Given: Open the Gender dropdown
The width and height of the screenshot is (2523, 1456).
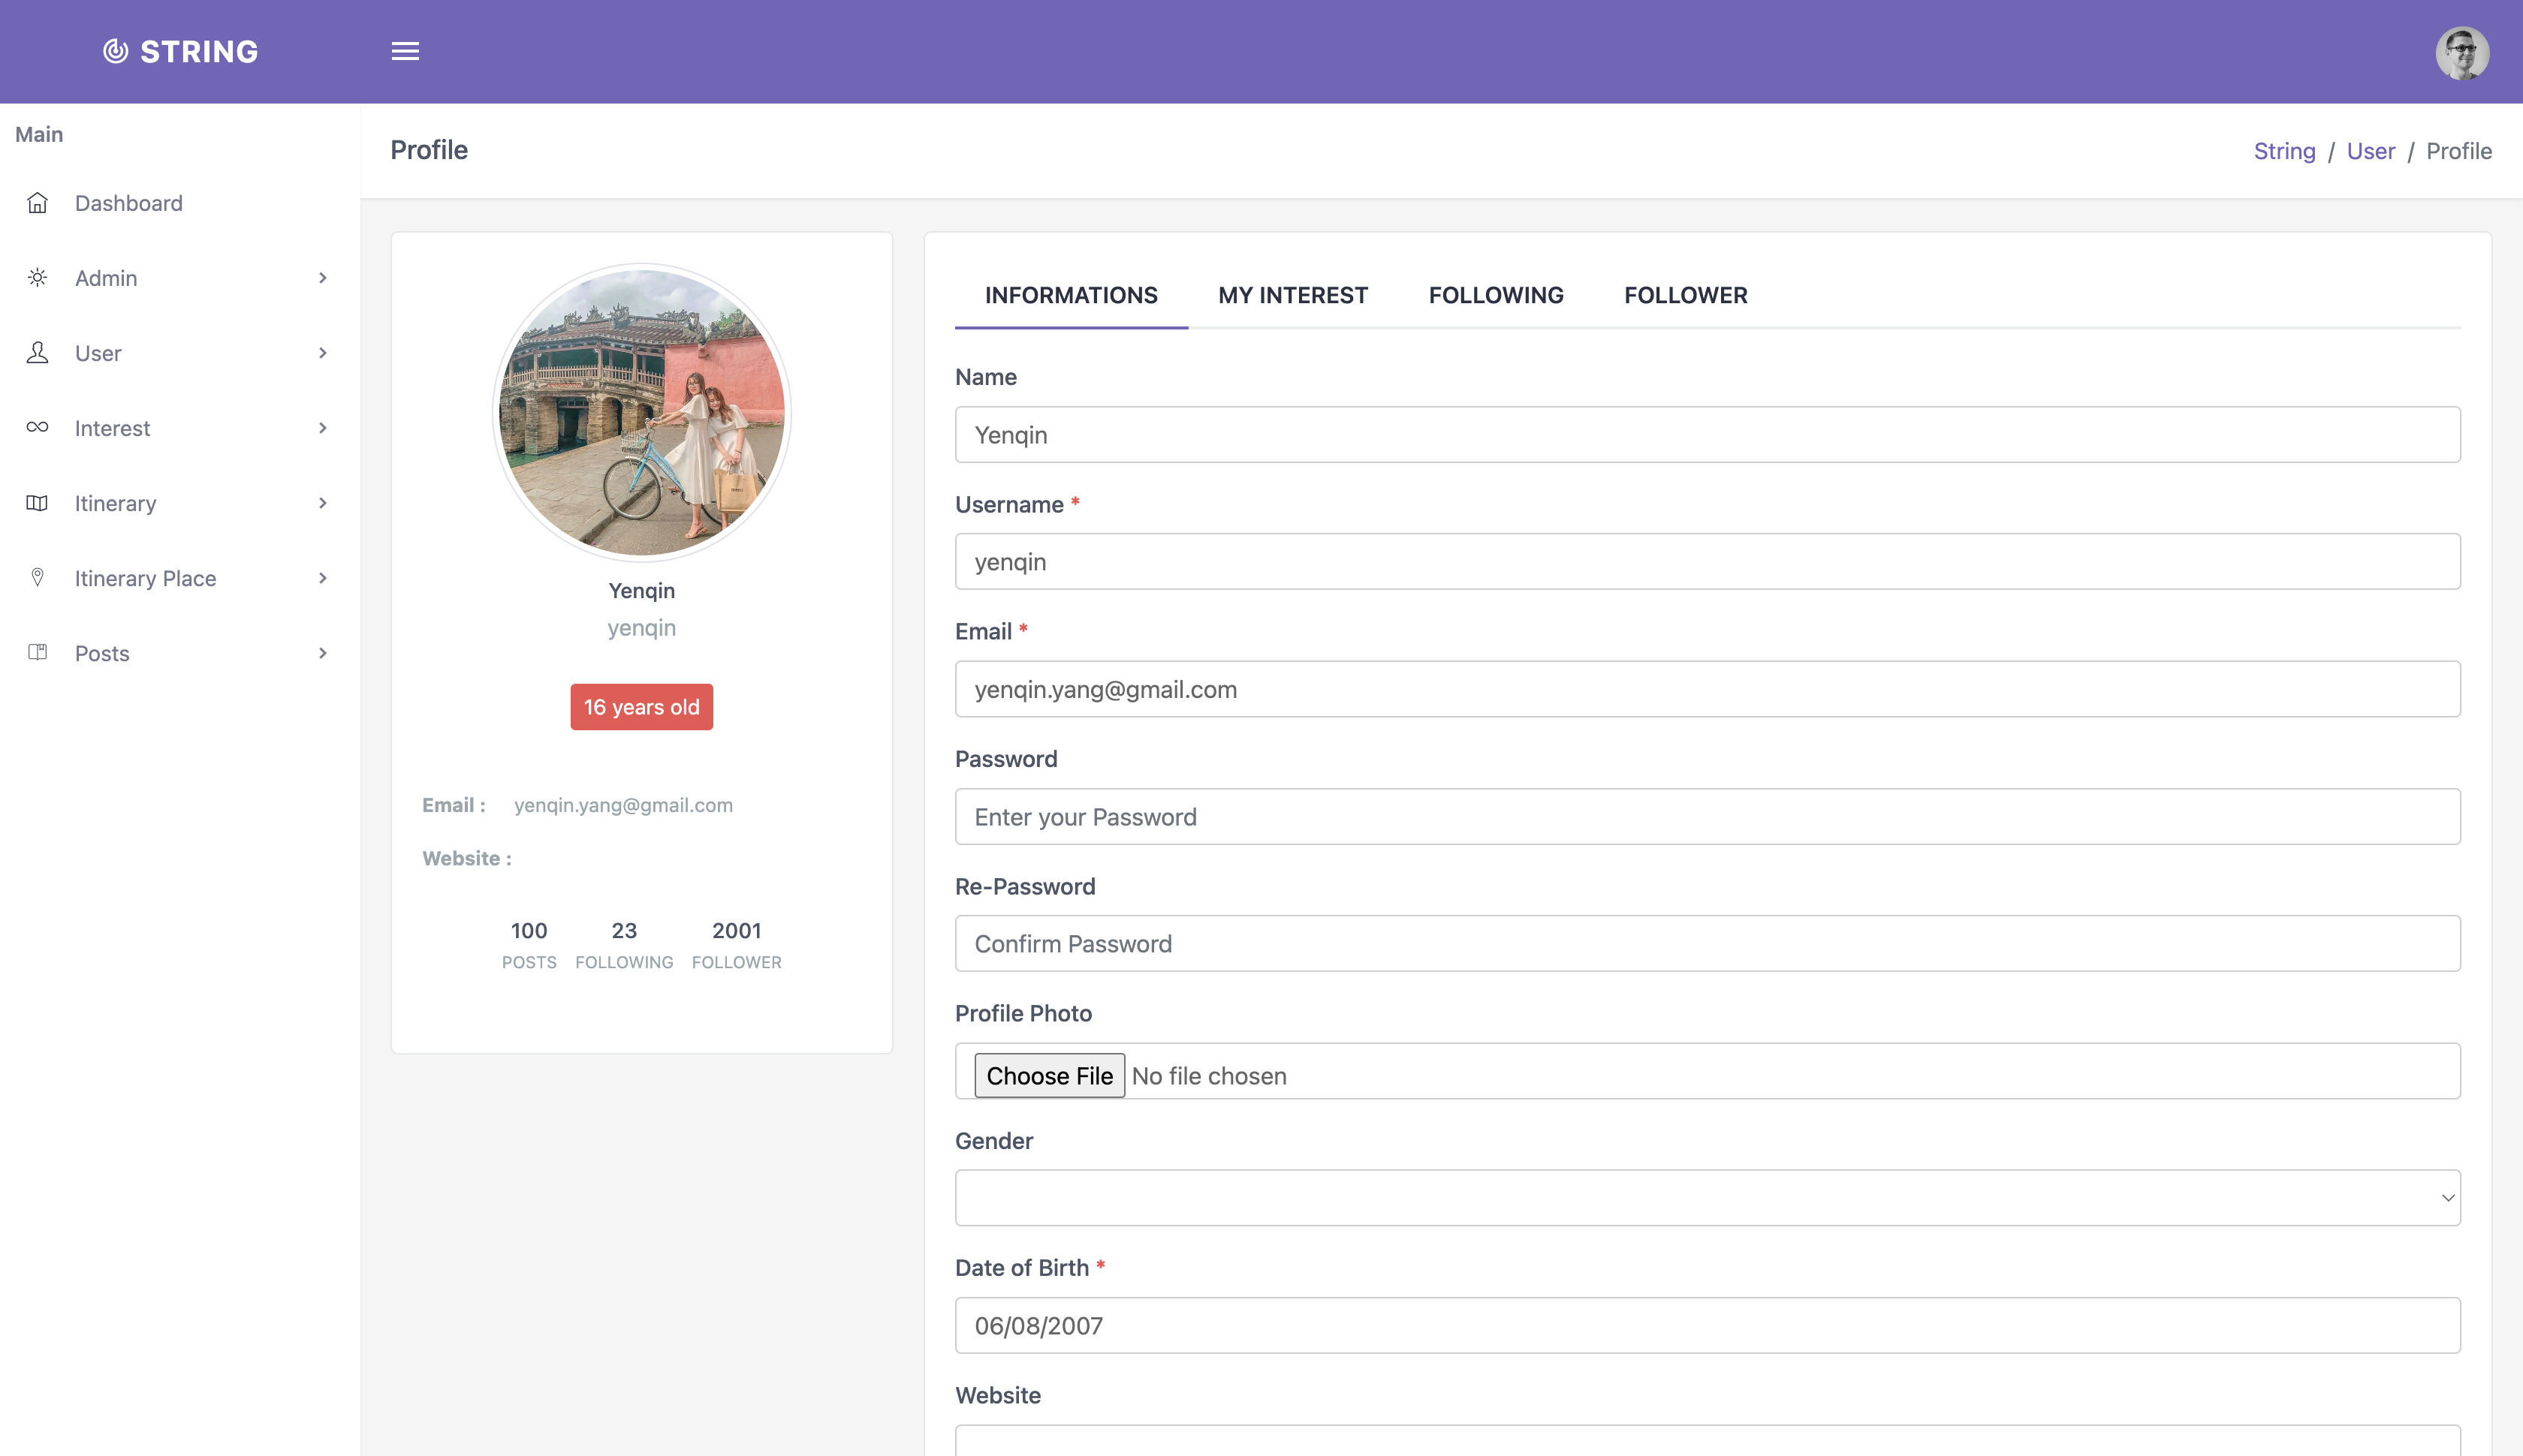Looking at the screenshot, I should point(1707,1198).
